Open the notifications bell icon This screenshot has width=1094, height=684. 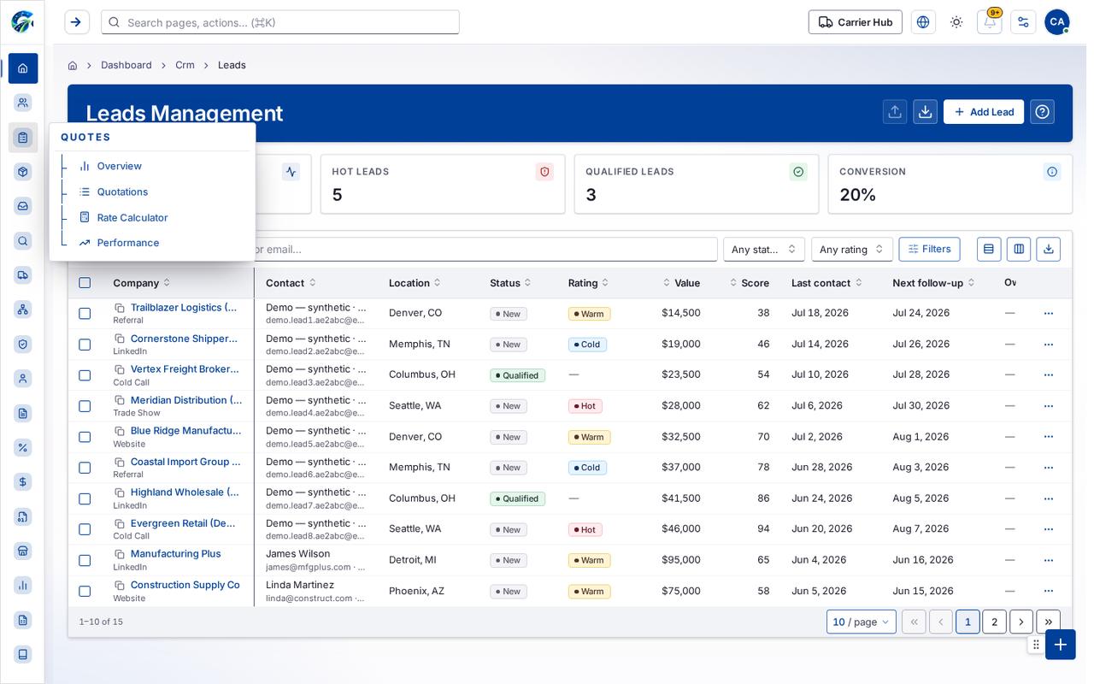[989, 22]
